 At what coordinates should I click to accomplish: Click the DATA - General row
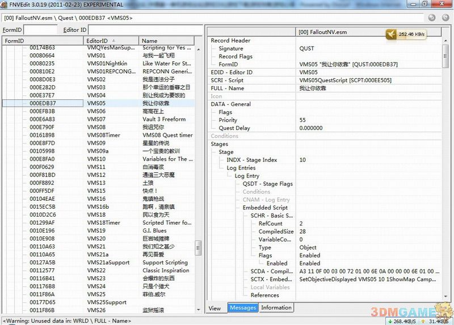[x=325, y=104]
